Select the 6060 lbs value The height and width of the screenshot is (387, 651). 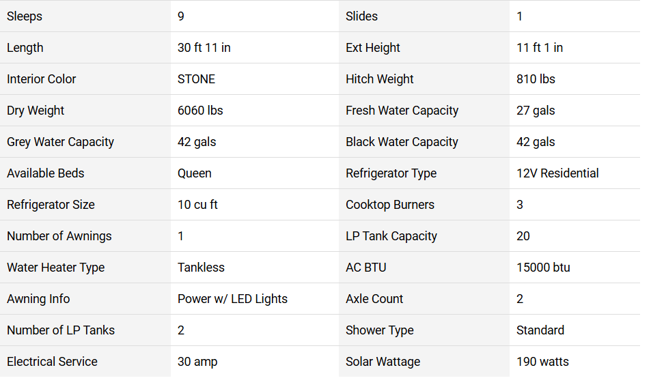[200, 111]
